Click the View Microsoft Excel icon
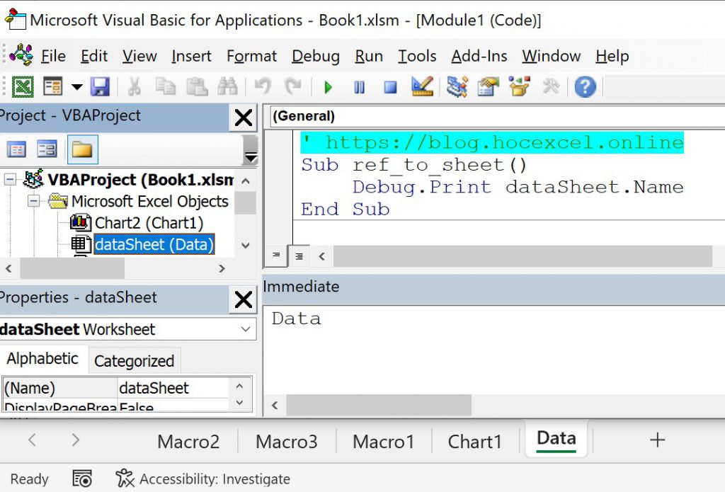Viewport: 725px width, 492px height. pos(22,87)
